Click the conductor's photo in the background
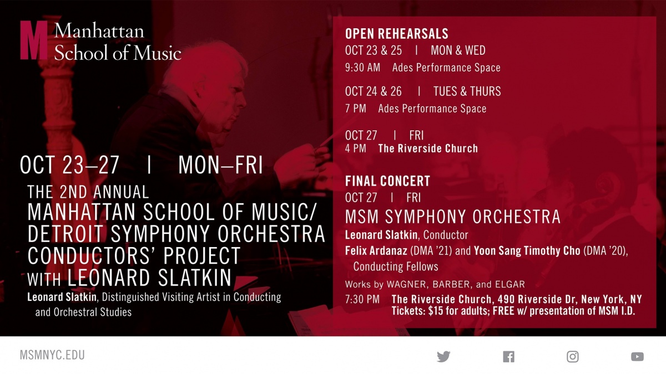666x374 pixels. click(x=205, y=100)
